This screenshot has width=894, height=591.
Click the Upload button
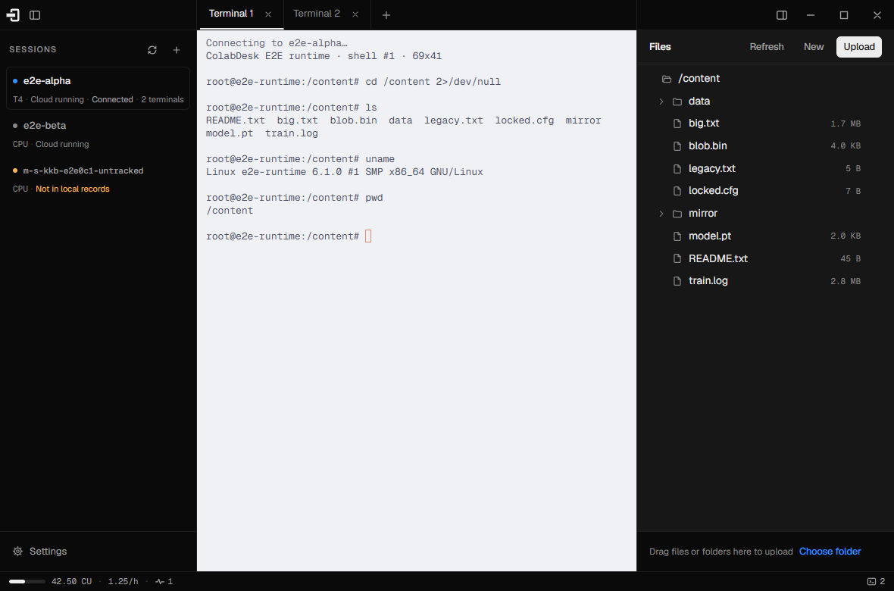[858, 47]
